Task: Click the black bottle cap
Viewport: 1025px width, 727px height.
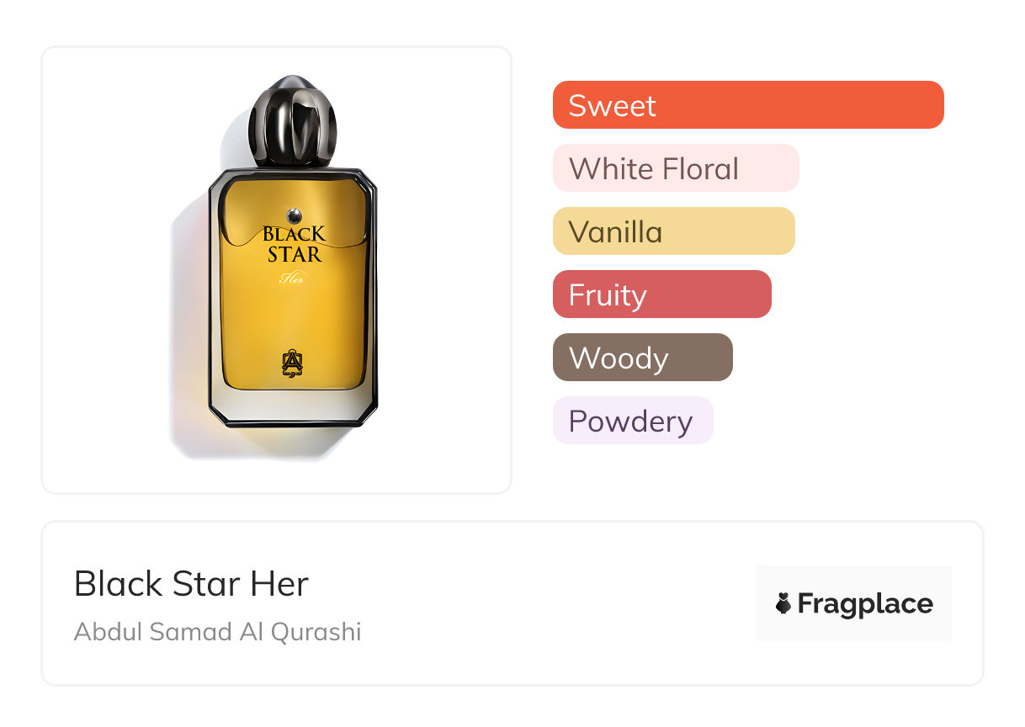Action: click(293, 120)
